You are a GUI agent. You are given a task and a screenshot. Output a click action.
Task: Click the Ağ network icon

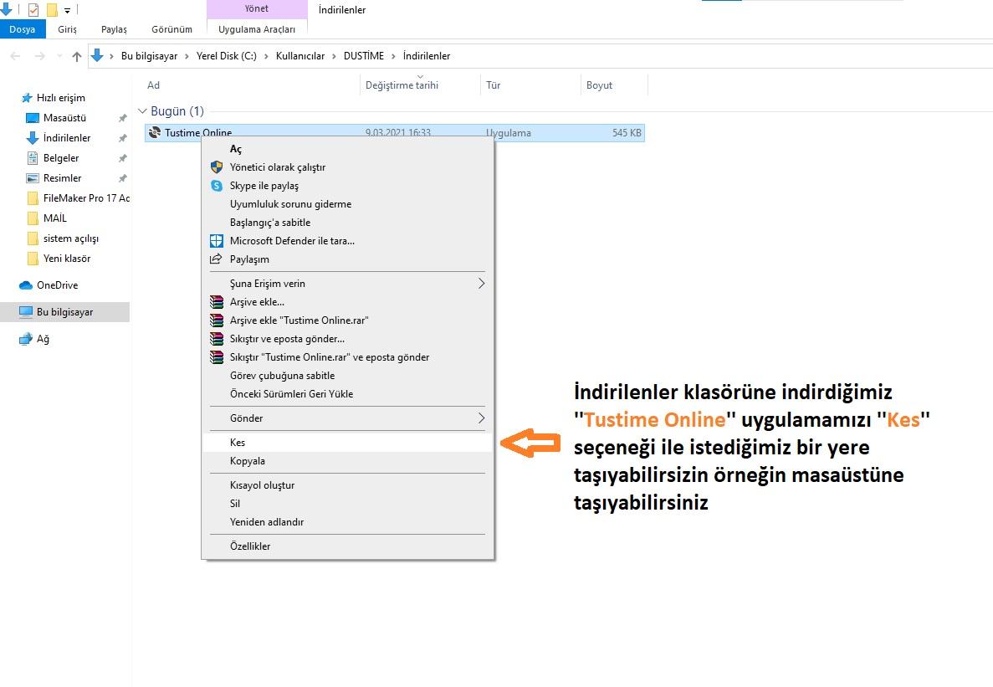click(x=26, y=339)
